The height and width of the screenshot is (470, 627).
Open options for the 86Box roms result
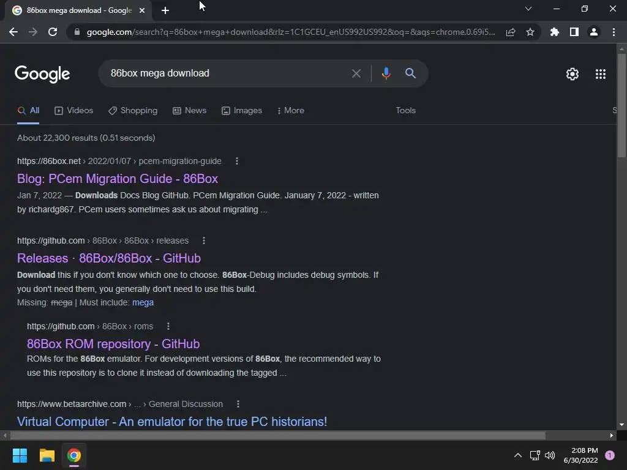tap(168, 327)
